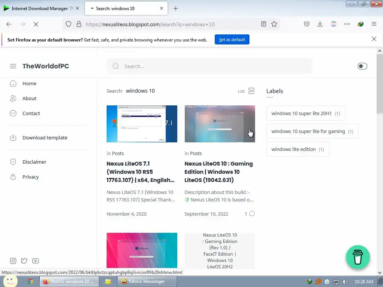
Task: Click the 10:28 AM clock
Action: pyautogui.click(x=364, y=282)
